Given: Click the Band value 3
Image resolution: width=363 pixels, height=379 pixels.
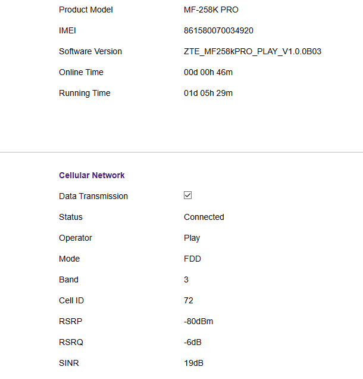Looking at the screenshot, I should click(186, 279).
